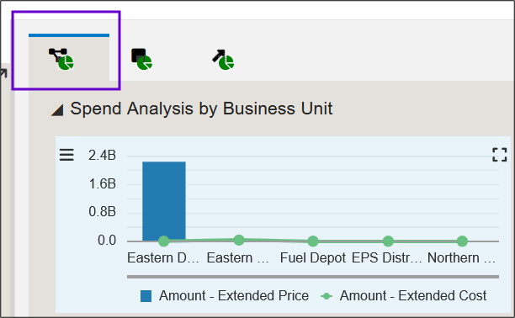Click the 2.4B axis value

pos(102,155)
